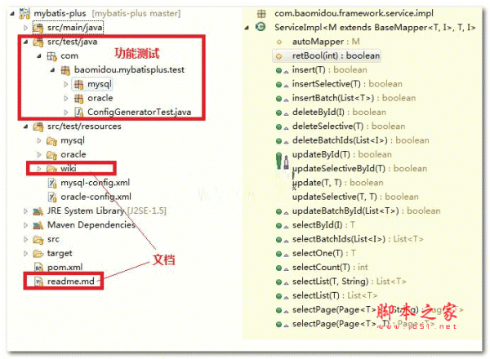Click the src/main/java source folder icon
Screen dimensions: 490x359
[x=38, y=28]
